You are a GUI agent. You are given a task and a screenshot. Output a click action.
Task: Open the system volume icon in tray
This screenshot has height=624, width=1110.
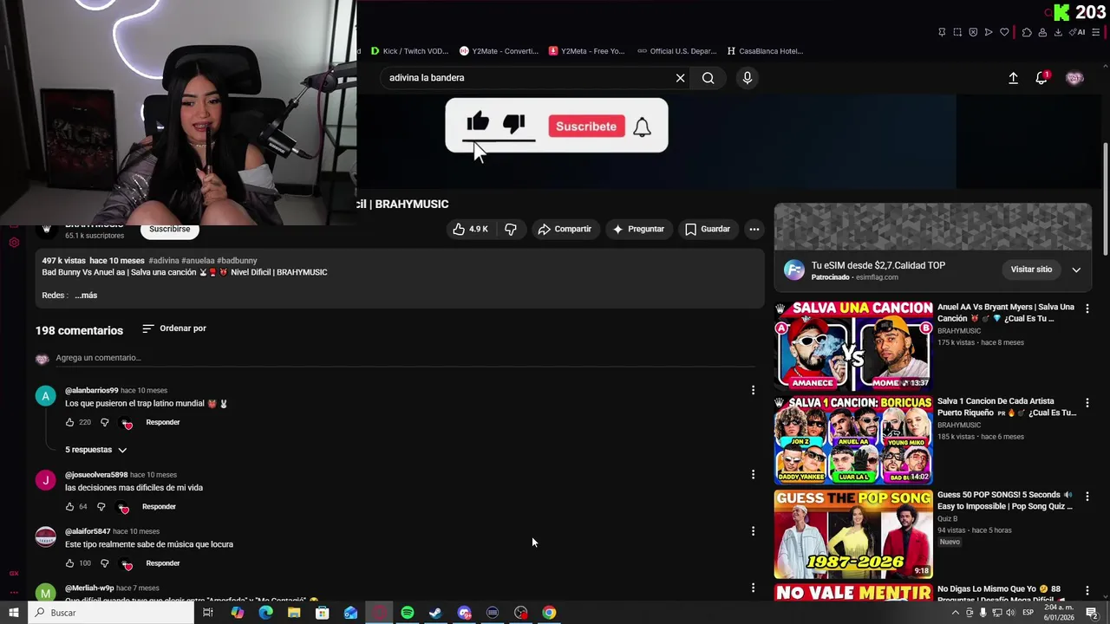1010,613
